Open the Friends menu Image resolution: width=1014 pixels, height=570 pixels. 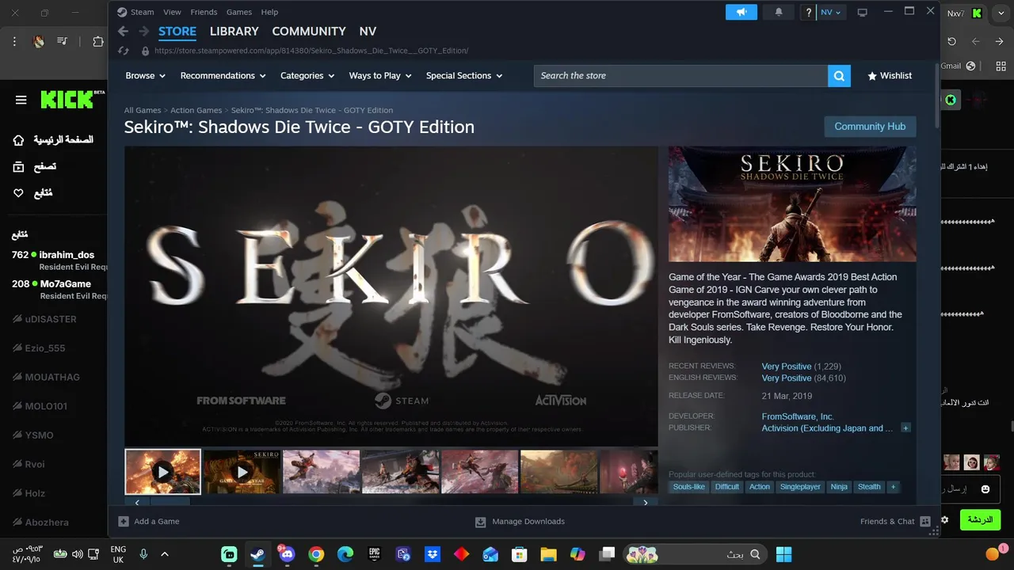(204, 12)
